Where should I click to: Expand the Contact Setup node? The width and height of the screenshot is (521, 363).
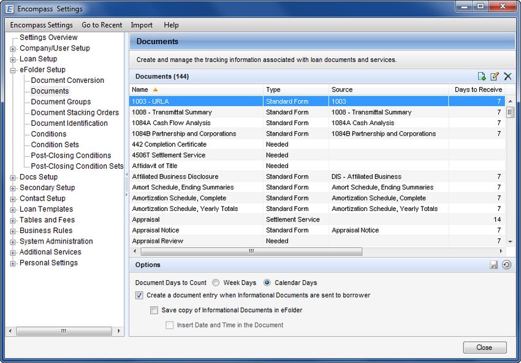pos(13,199)
